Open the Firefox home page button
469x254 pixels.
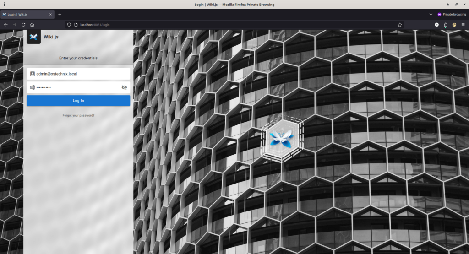[x=32, y=25]
